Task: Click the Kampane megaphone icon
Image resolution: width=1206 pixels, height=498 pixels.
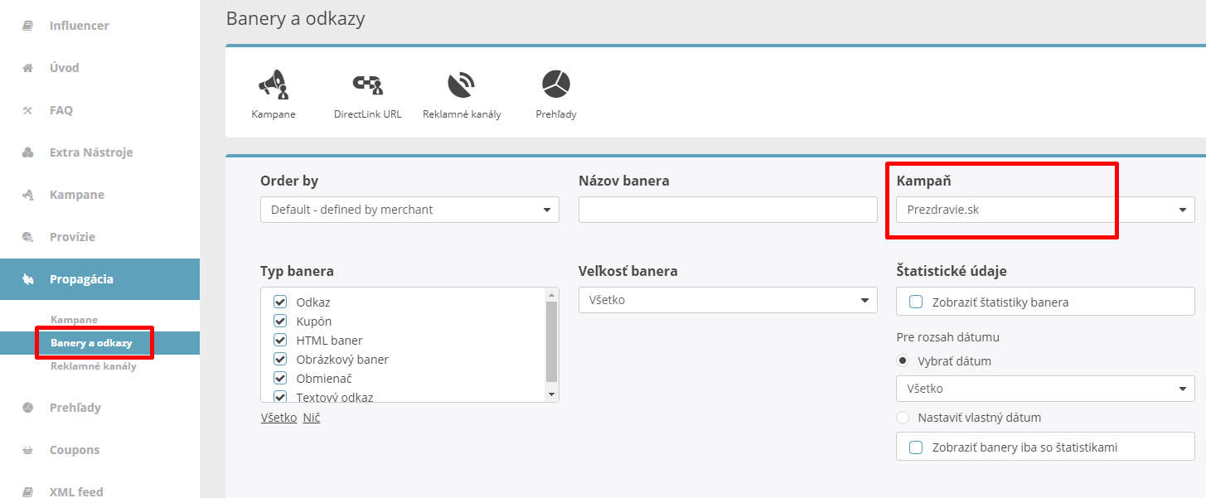Action: [x=273, y=85]
